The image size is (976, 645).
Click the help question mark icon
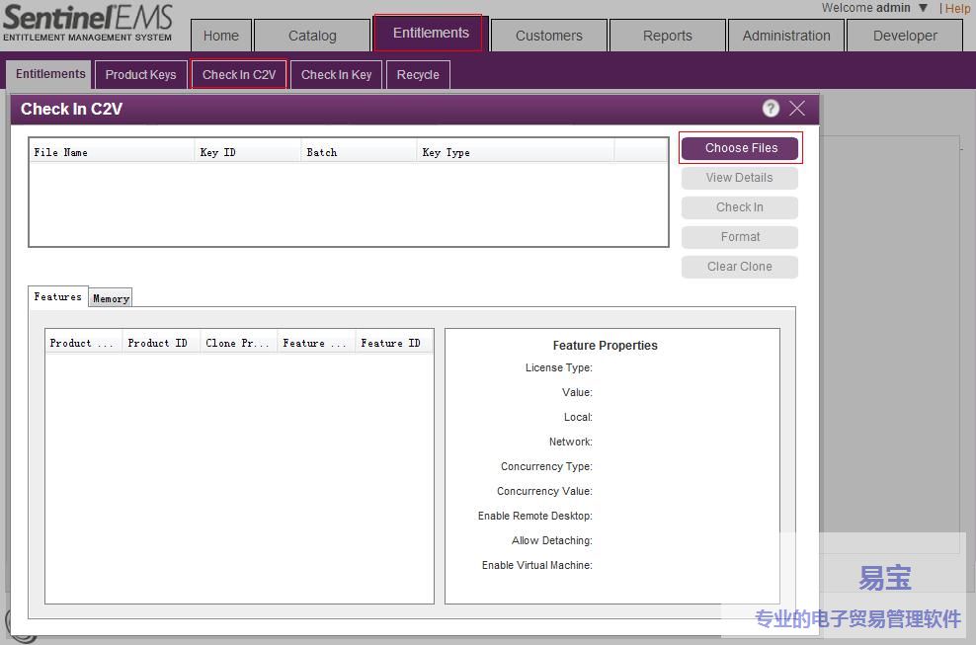click(771, 109)
